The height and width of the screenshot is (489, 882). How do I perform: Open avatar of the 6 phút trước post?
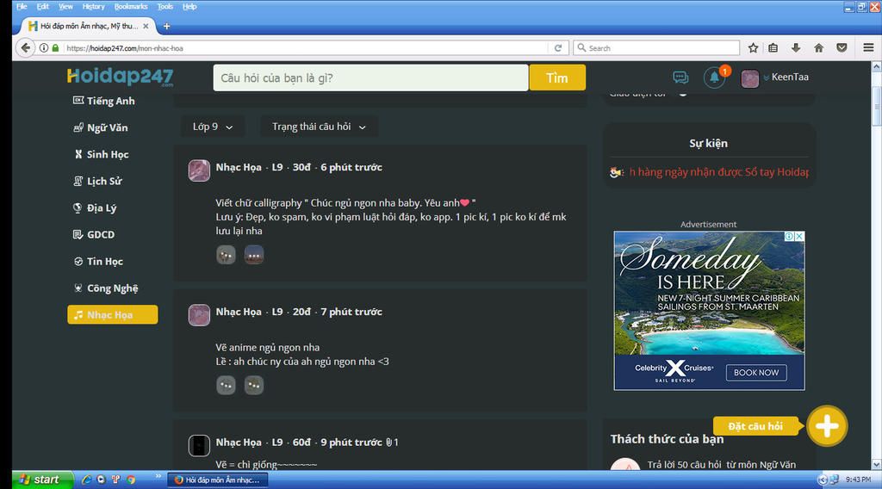click(199, 170)
